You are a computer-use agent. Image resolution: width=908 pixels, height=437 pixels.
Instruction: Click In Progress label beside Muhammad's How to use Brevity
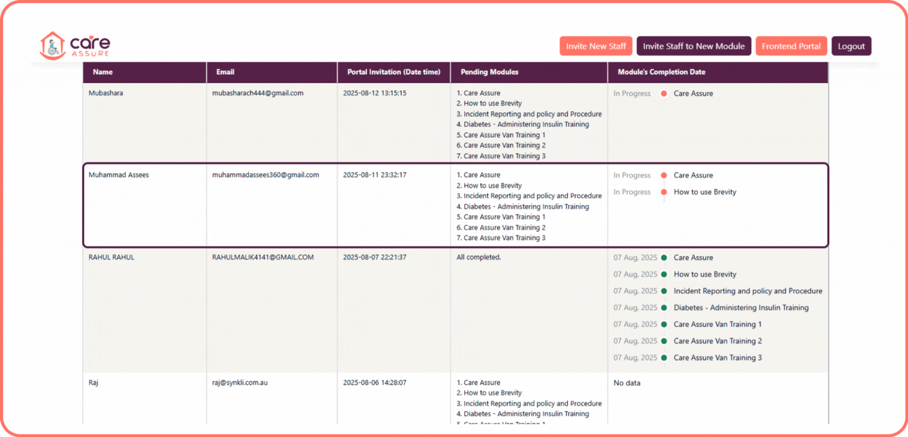click(632, 192)
